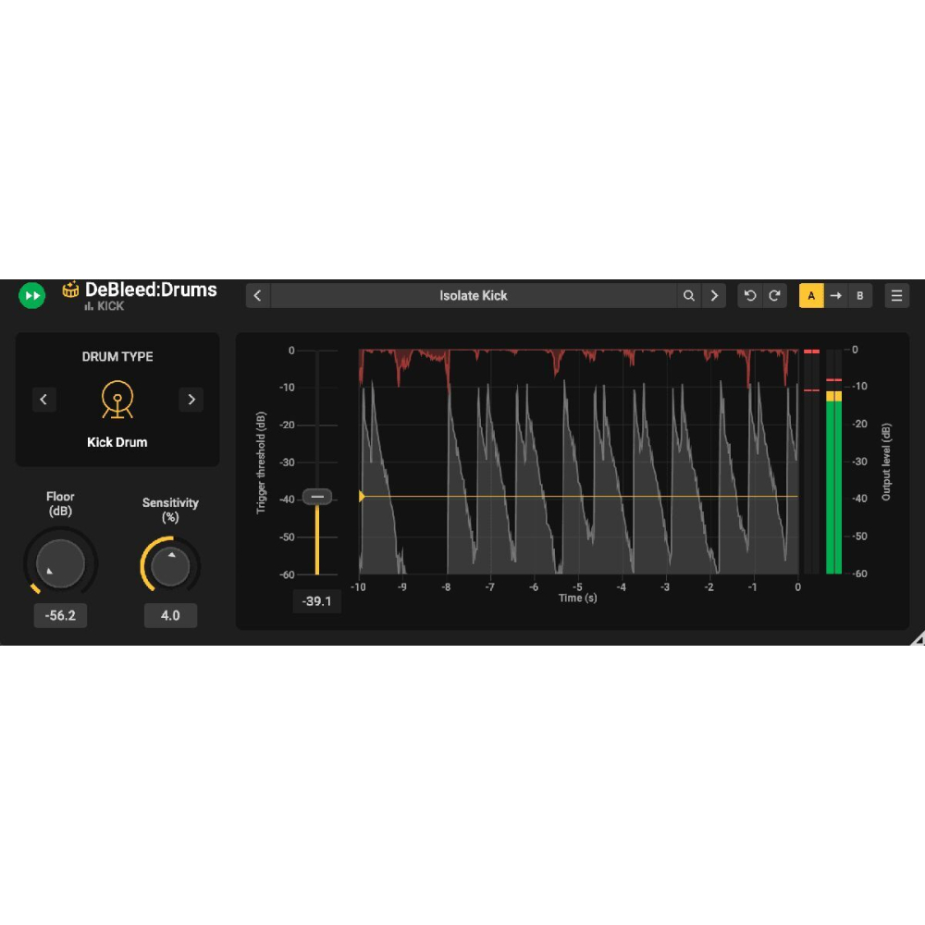Click the green fast-forward logo icon
Screen dimensions: 925x925
(32, 296)
